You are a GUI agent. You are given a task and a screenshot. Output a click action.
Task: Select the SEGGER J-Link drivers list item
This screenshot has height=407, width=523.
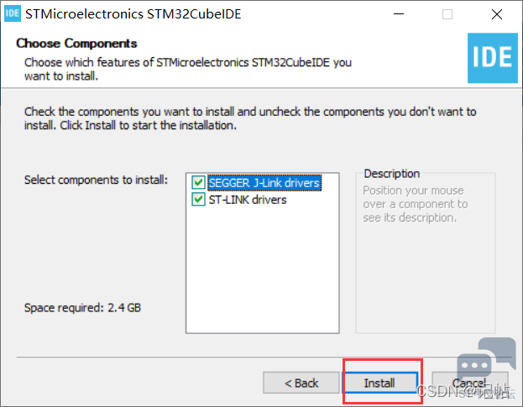[264, 183]
